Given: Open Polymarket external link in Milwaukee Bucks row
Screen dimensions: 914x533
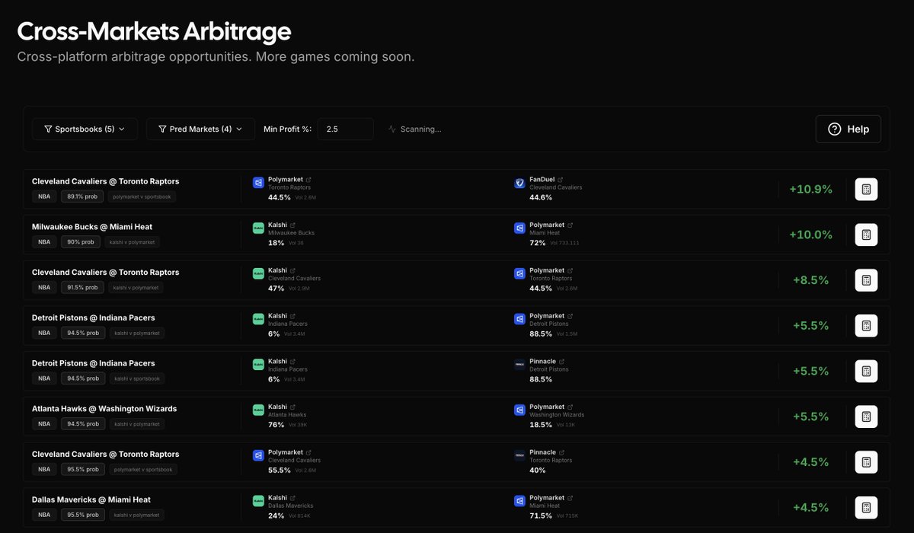Looking at the screenshot, I should coord(570,225).
